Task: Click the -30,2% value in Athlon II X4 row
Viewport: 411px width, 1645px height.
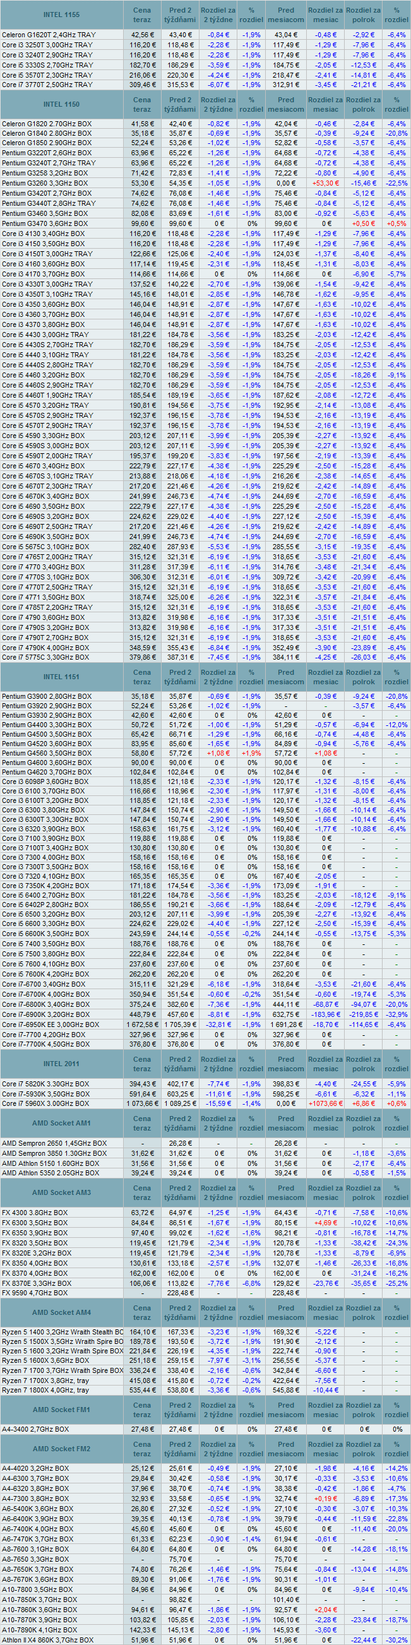Action: tap(396, 1640)
